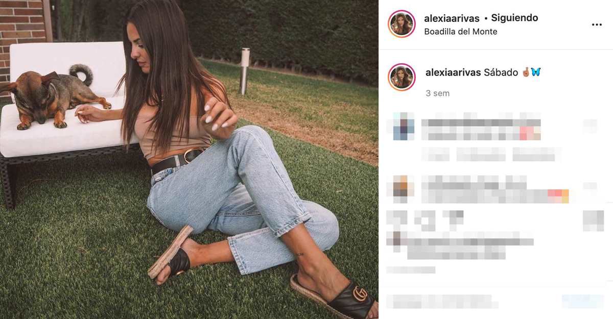Open the three-dot more options menu
Viewport: 613px width, 319px height.
pyautogui.click(x=597, y=24)
